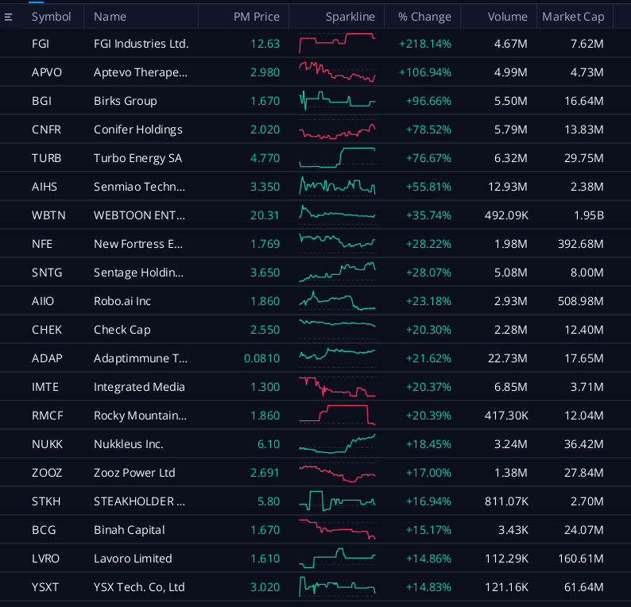Select the CNFR symbol

tap(46, 130)
